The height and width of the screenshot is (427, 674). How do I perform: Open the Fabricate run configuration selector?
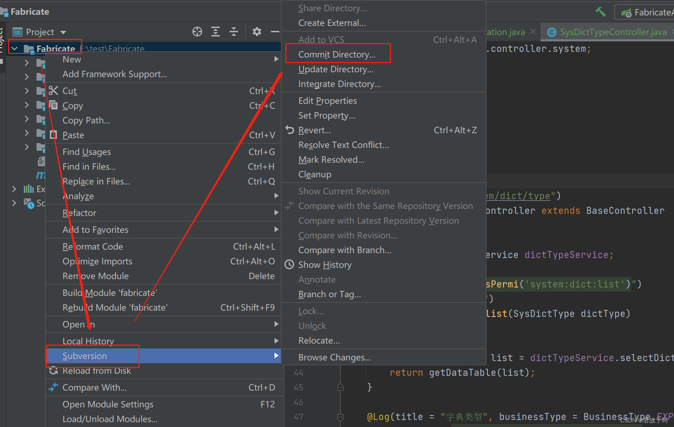click(648, 12)
